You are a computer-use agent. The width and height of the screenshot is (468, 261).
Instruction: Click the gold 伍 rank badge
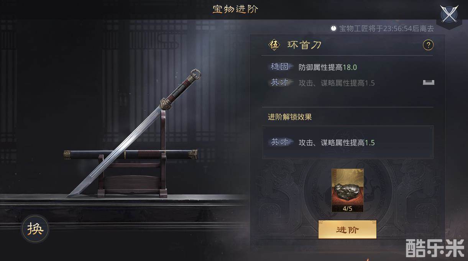(x=274, y=45)
